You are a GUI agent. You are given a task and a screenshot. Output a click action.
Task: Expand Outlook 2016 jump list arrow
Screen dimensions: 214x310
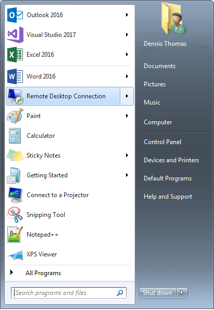127,15
